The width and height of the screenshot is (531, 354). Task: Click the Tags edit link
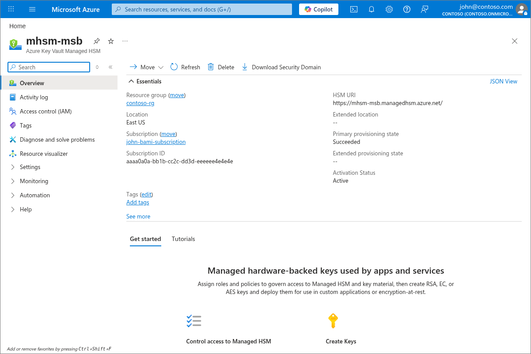click(x=147, y=194)
